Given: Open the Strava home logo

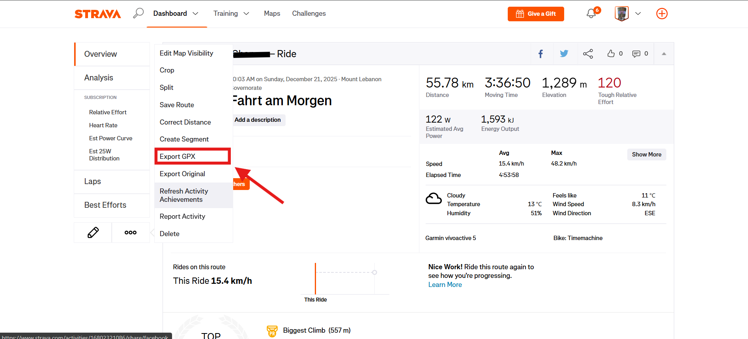Looking at the screenshot, I should pos(97,14).
